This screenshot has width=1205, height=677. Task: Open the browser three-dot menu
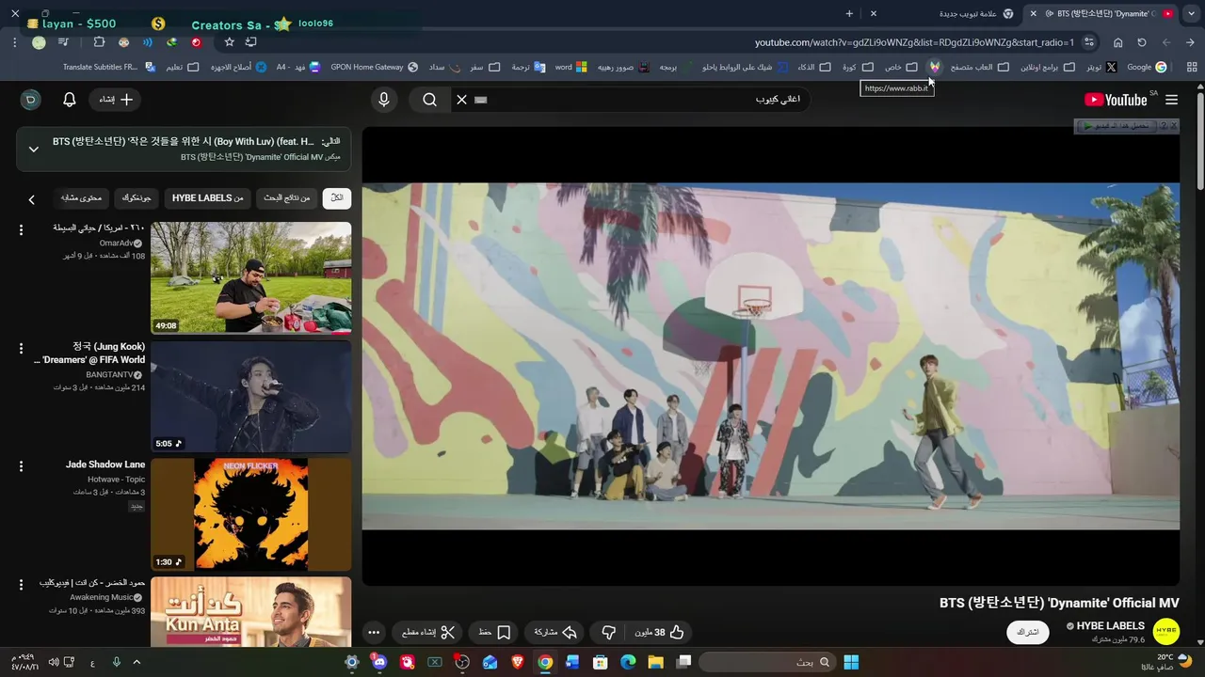click(x=15, y=42)
